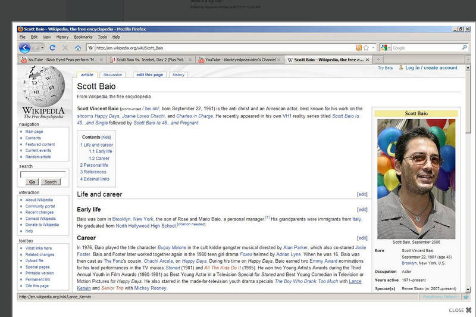Viewport: 476px width, 317px height.
Task: Open What links here link
Action: point(39,248)
